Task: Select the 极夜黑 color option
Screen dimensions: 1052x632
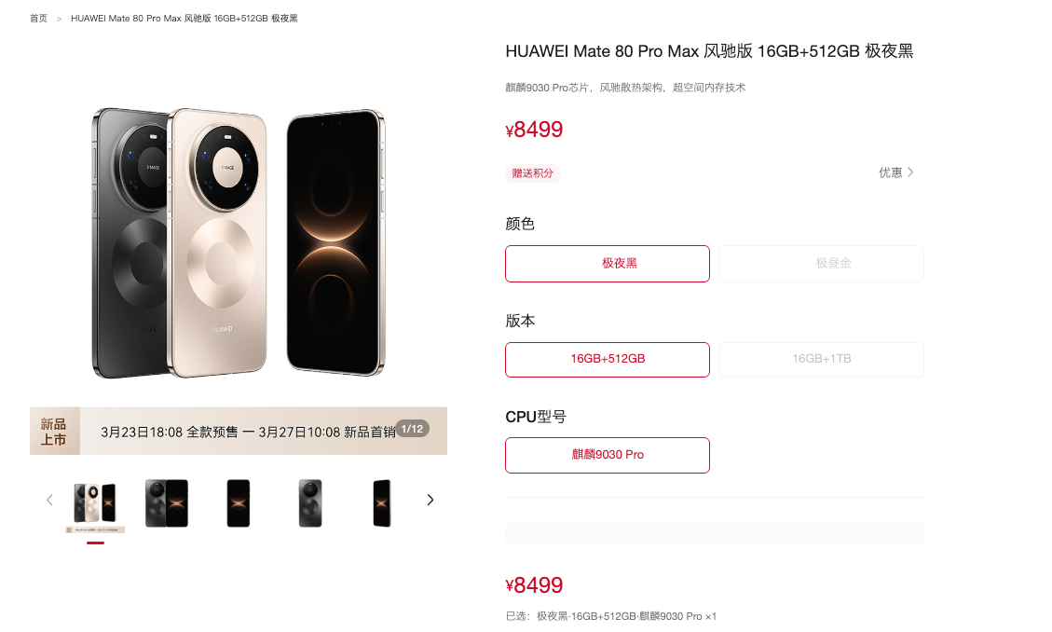Action: click(x=608, y=264)
